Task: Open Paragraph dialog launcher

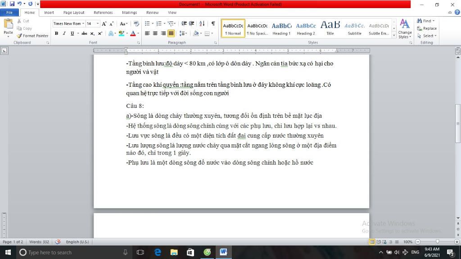Action: tap(215, 43)
